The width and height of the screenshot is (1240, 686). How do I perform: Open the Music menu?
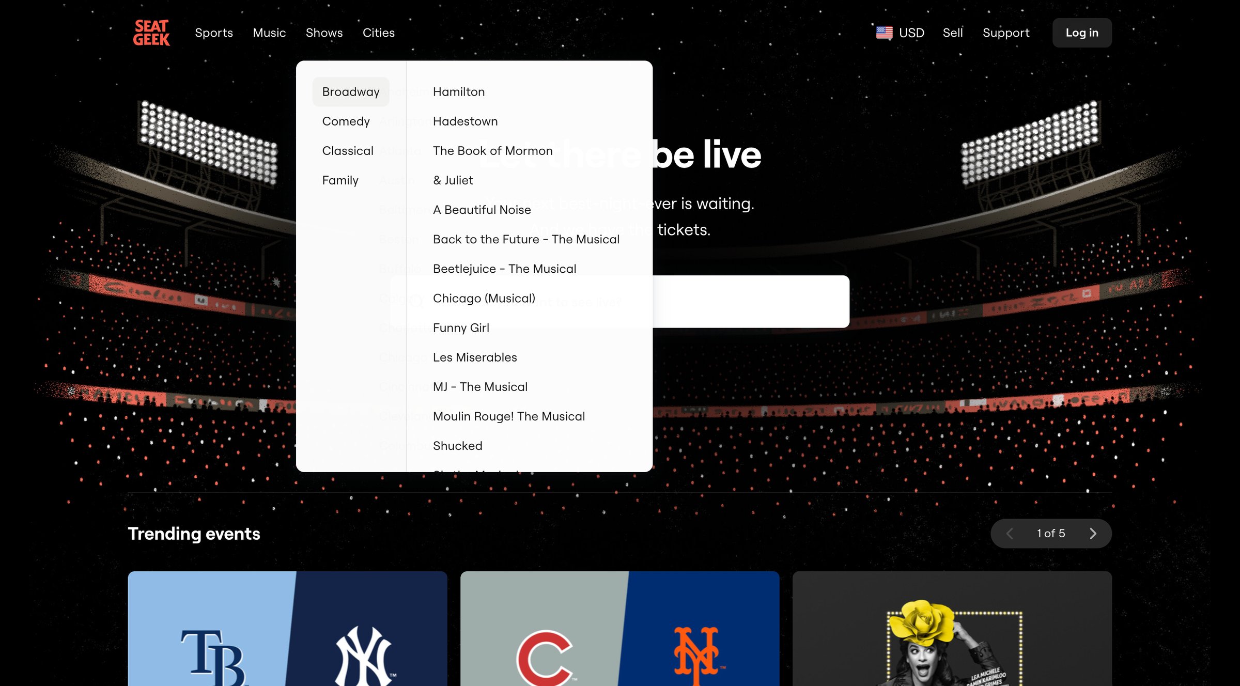(x=269, y=33)
